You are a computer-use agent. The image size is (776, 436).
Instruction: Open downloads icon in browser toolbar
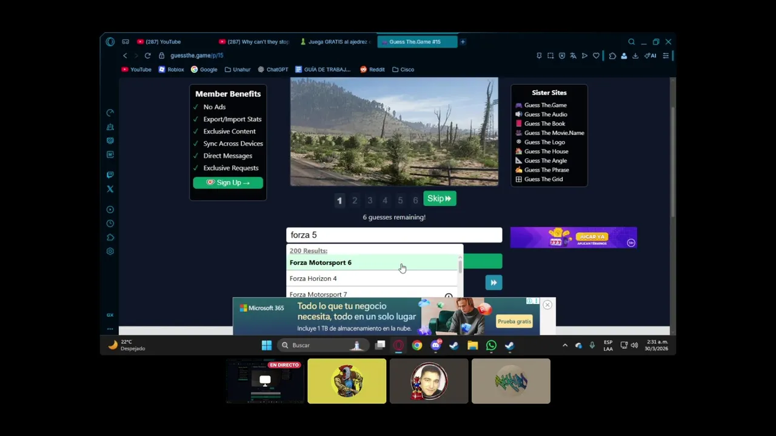635,56
